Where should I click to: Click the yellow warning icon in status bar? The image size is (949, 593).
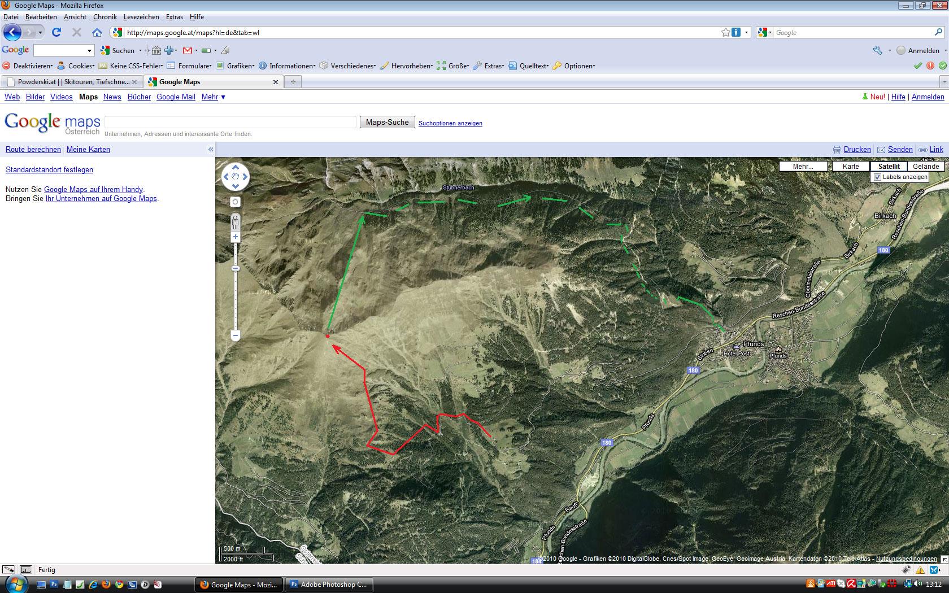tap(920, 570)
